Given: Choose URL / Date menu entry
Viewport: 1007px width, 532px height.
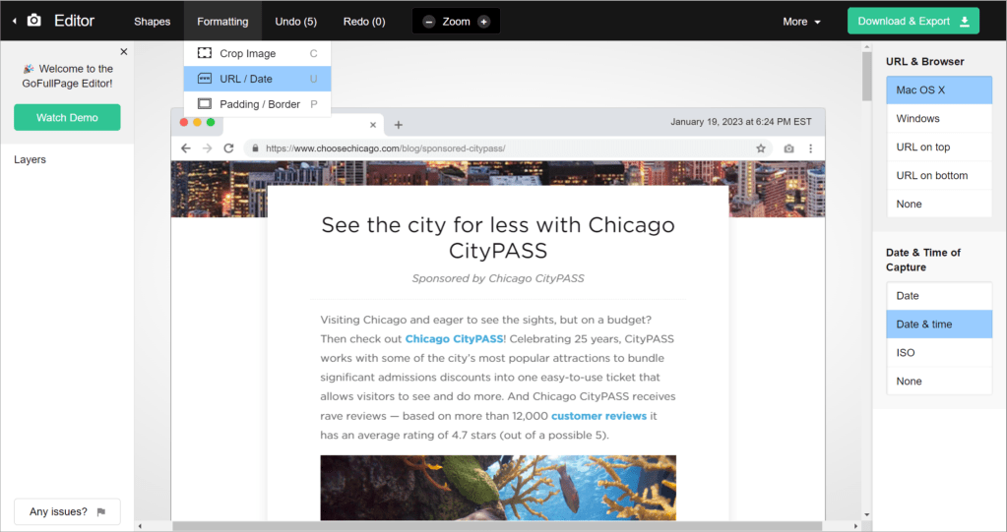Looking at the screenshot, I should [x=246, y=79].
